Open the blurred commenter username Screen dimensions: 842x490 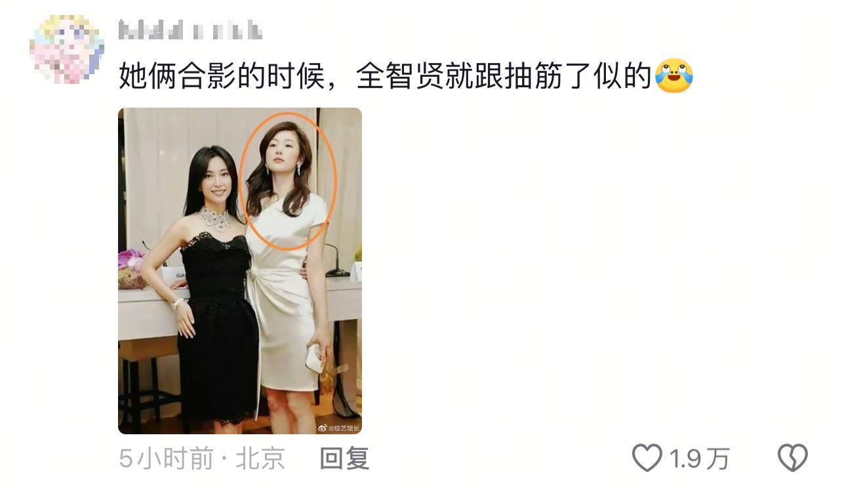pos(190,30)
